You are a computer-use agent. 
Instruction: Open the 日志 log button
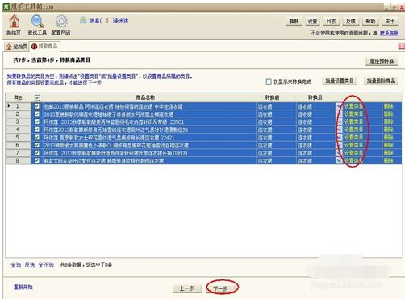(331, 21)
